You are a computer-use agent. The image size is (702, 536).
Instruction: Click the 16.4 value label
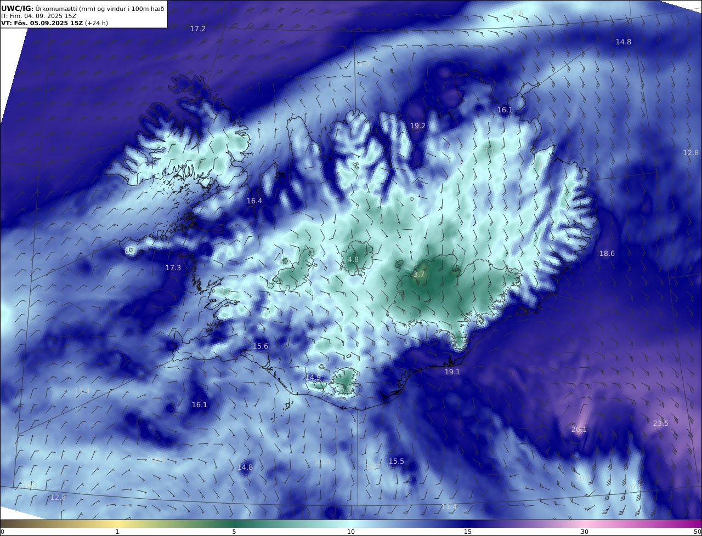click(254, 201)
